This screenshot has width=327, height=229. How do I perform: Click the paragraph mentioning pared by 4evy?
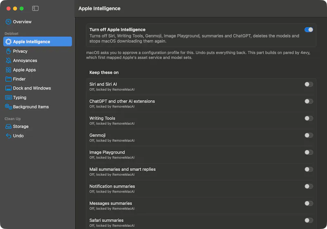(198, 55)
